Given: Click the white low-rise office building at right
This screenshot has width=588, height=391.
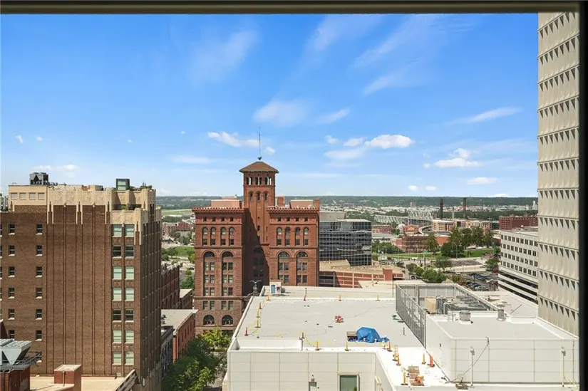Looking at the screenshot, I should [518, 262].
